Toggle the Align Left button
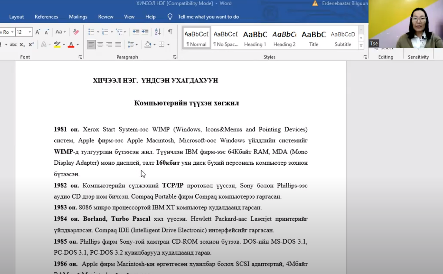 click(91, 45)
